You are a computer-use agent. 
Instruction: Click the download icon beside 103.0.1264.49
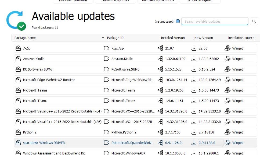[194, 80]
